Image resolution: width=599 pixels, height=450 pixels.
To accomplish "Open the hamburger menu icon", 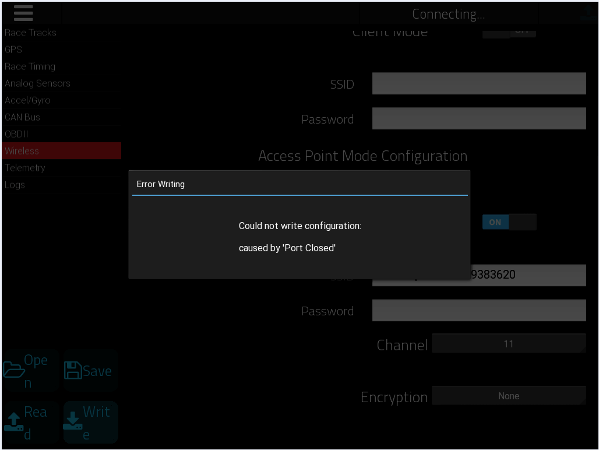I will coord(23,13).
